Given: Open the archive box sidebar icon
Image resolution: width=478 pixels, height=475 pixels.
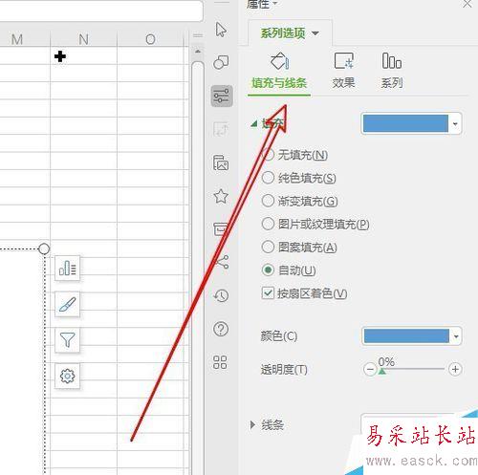Looking at the screenshot, I should [220, 228].
